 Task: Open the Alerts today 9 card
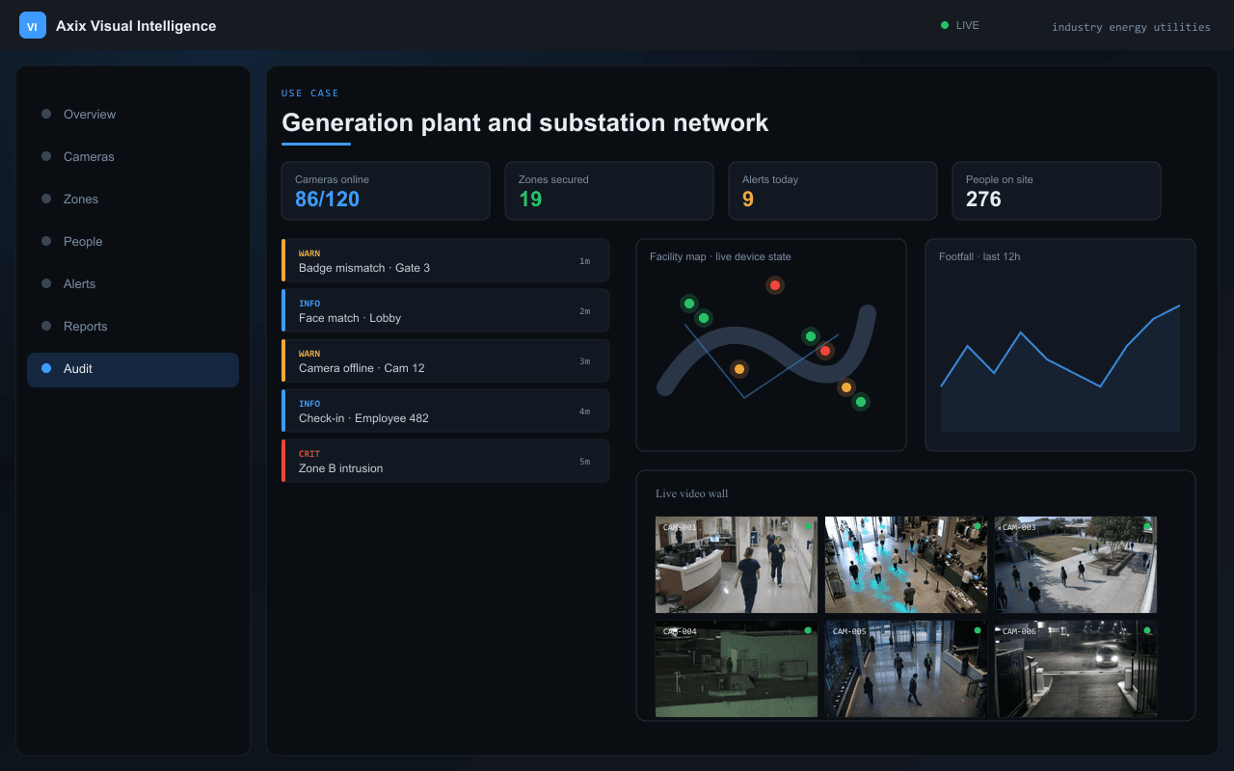833,191
